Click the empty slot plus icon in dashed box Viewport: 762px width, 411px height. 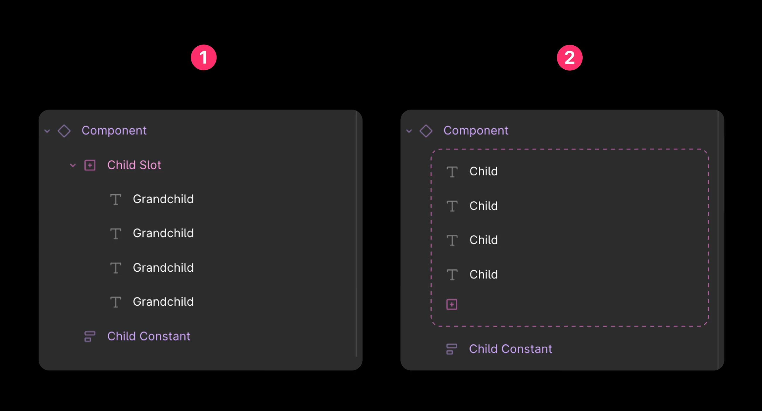(452, 304)
